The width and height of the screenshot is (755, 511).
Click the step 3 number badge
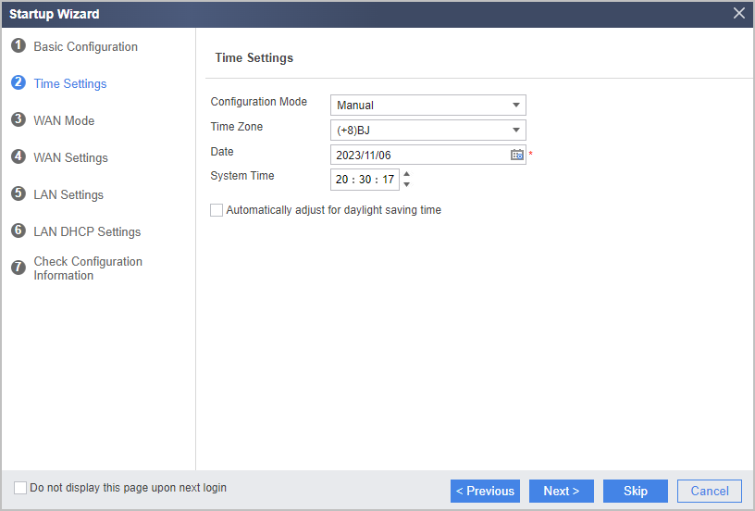19,119
